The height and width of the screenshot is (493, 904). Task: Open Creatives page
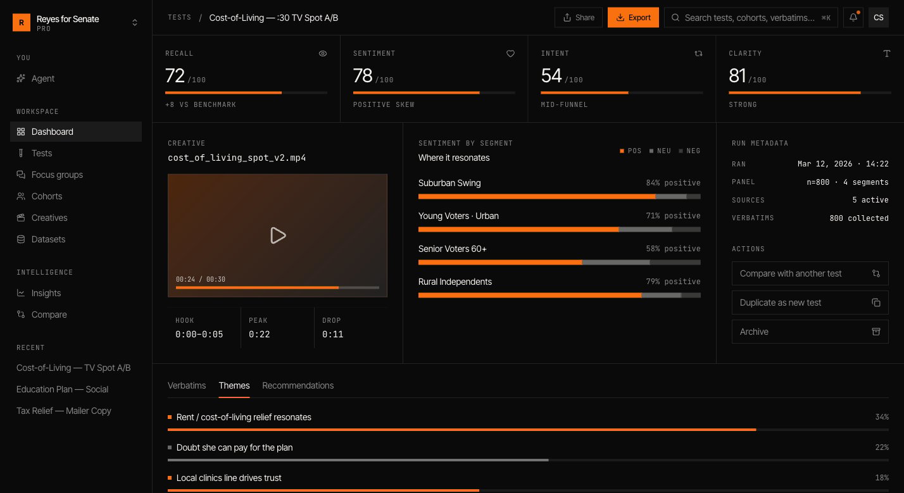tap(76, 218)
